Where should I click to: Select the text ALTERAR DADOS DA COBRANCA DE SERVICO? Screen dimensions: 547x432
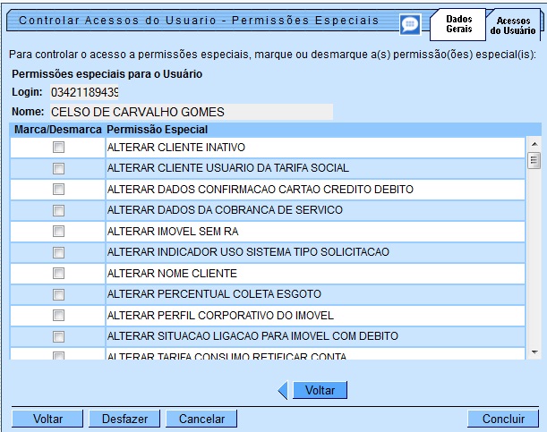[x=225, y=210]
